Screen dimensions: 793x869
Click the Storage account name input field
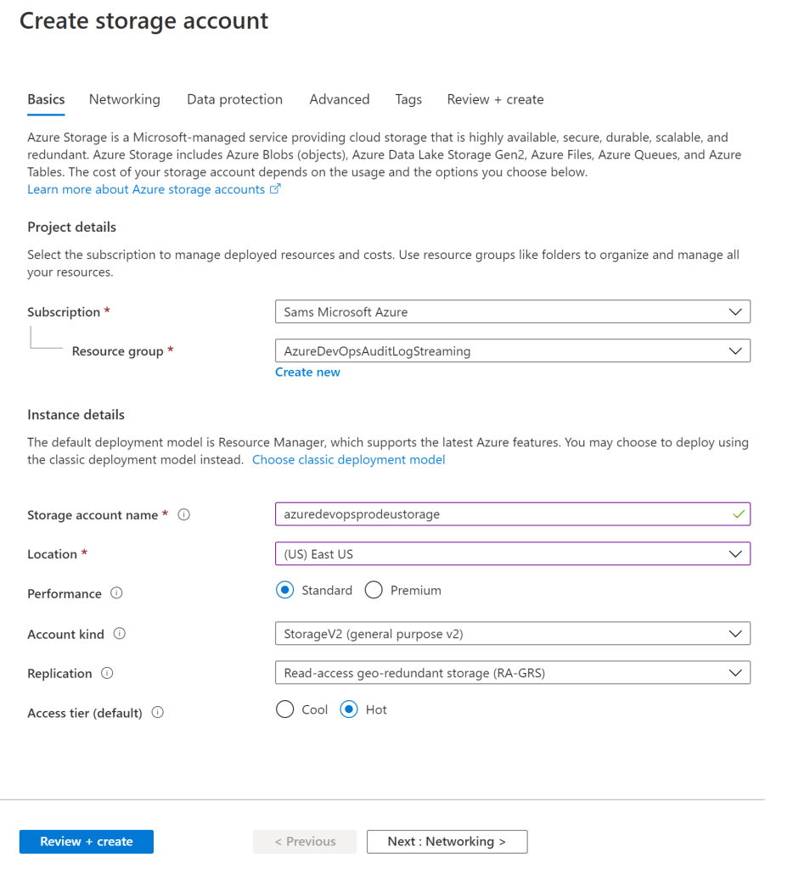point(501,514)
